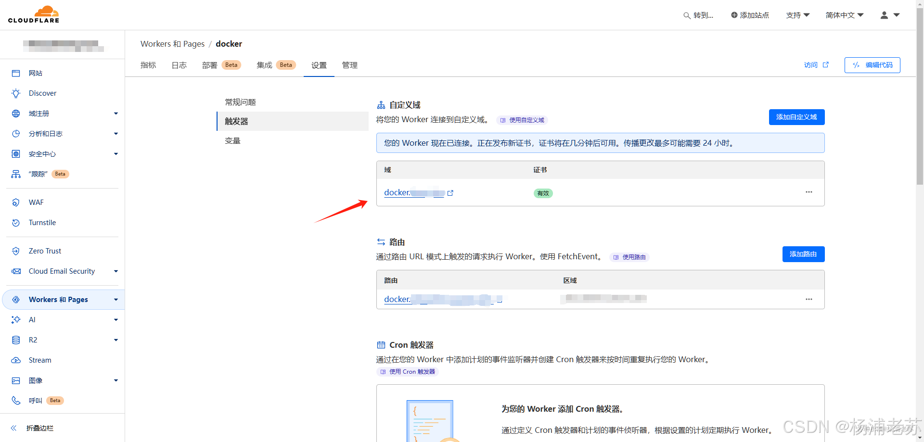Click the Cloudflare logo
This screenshot has height=442, width=924.
pos(34,14)
